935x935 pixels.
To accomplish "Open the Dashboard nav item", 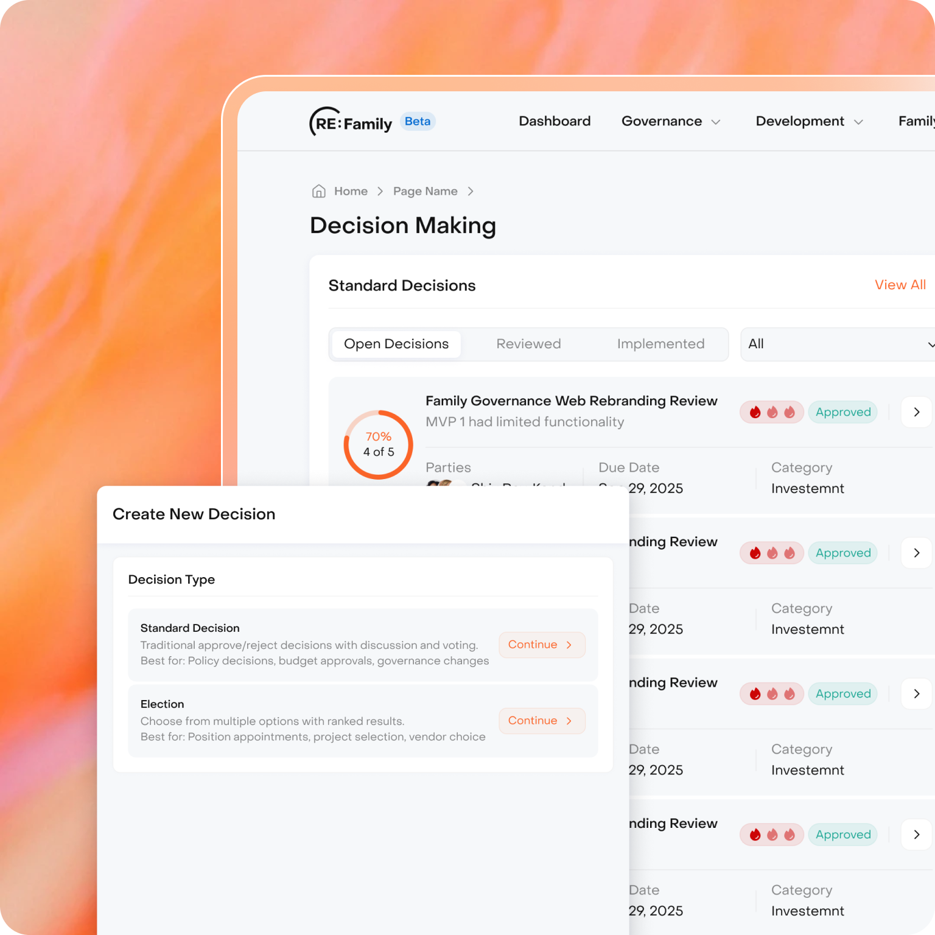I will (x=555, y=121).
